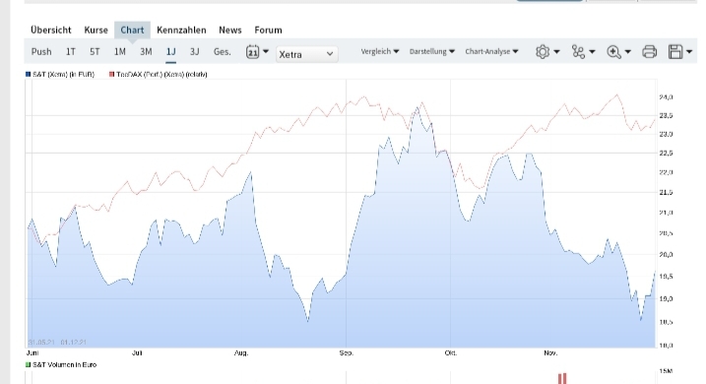Select the 3J time range

pyautogui.click(x=195, y=52)
